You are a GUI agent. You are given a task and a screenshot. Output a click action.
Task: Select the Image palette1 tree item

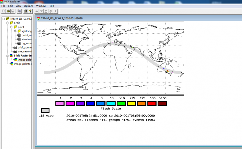coord(22,64)
